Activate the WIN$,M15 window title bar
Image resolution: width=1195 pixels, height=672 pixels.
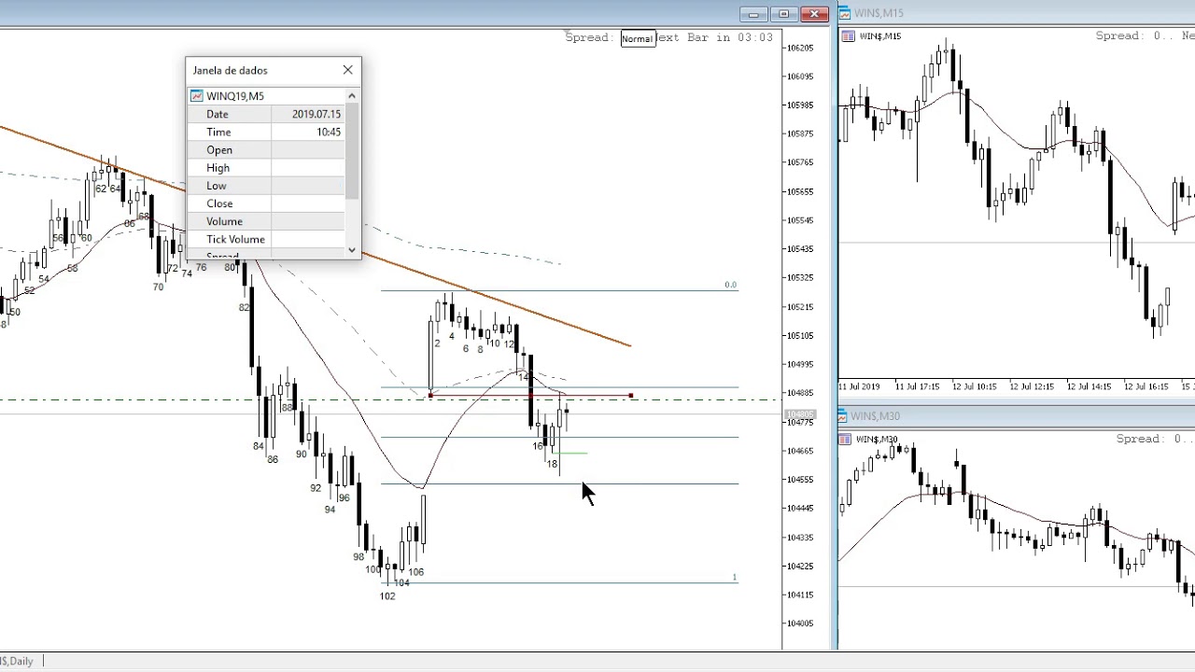(x=1017, y=13)
